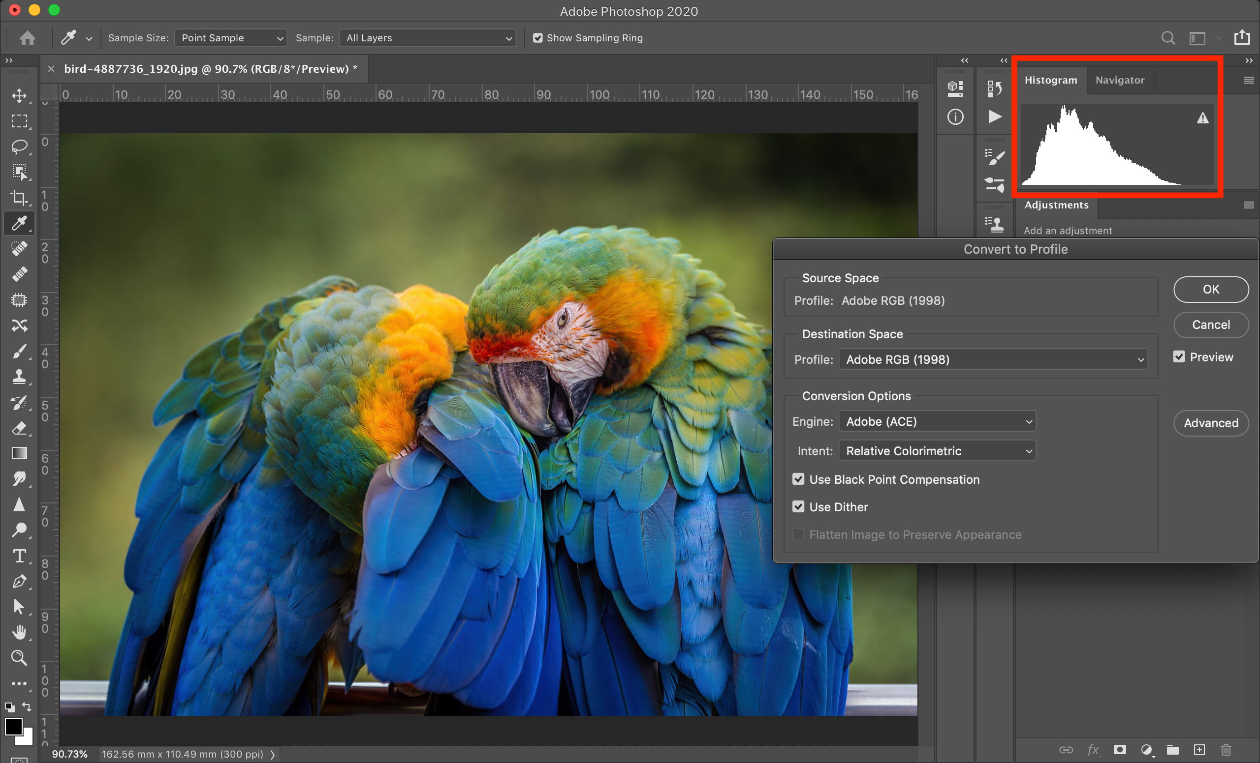Disable Use Black Point Compensation
This screenshot has height=763, width=1260.
tap(798, 479)
